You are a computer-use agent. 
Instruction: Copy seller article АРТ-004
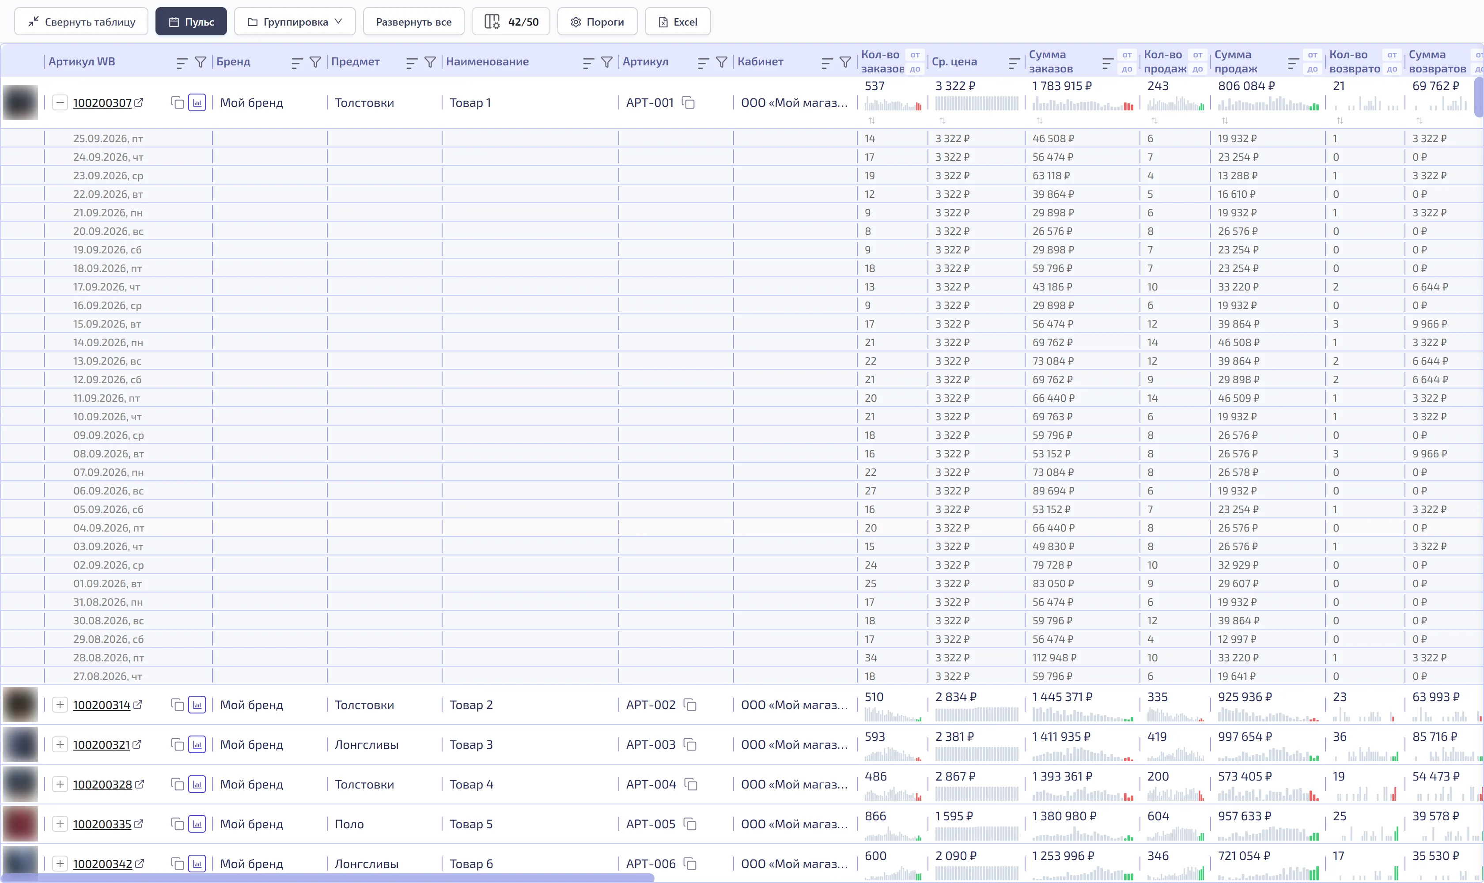point(691,784)
